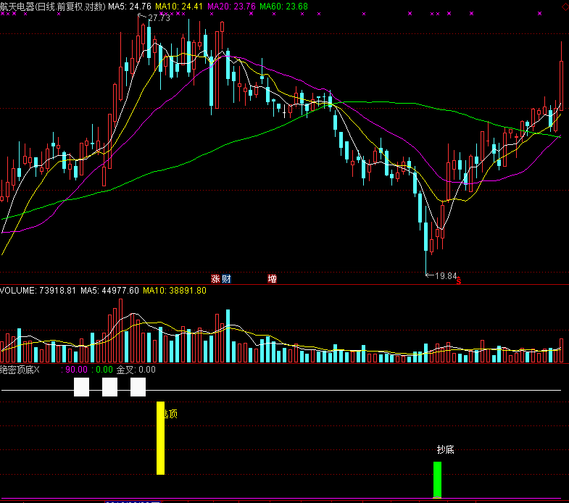The image size is (569, 503).
Task: Select the MA5: 24.76 legend label
Action: tap(129, 7)
